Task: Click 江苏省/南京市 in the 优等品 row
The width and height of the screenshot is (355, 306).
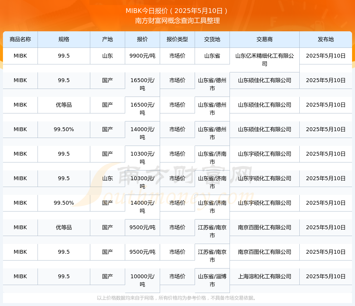Action: [x=212, y=231]
